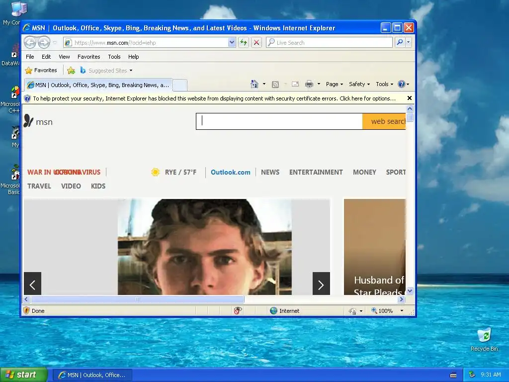509x382 pixels.
Task: Click the web search button
Action: tap(384, 121)
